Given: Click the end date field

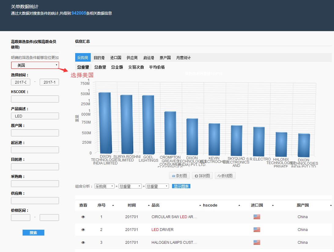Looking at the screenshot, I should pos(49,82).
